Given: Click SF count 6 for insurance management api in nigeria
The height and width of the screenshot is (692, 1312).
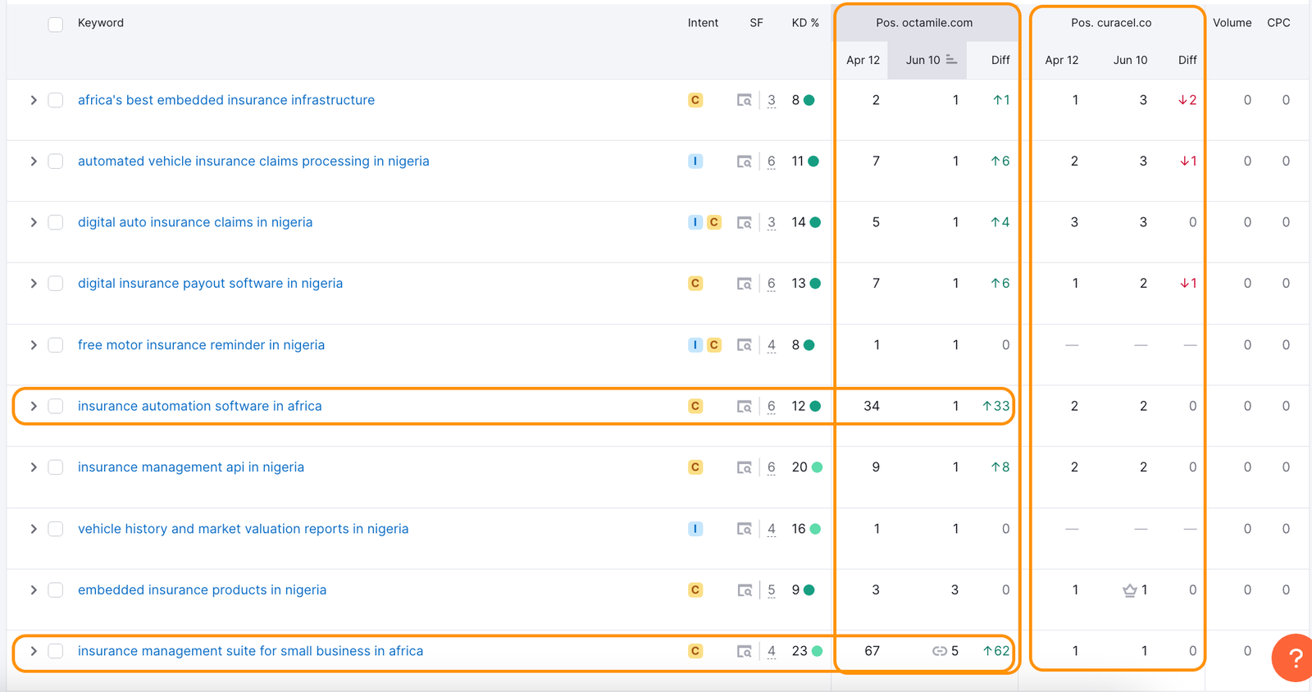Looking at the screenshot, I should coord(772,467).
